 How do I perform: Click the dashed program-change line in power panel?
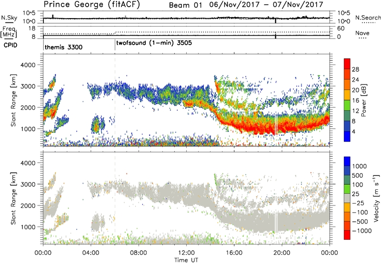115,100
